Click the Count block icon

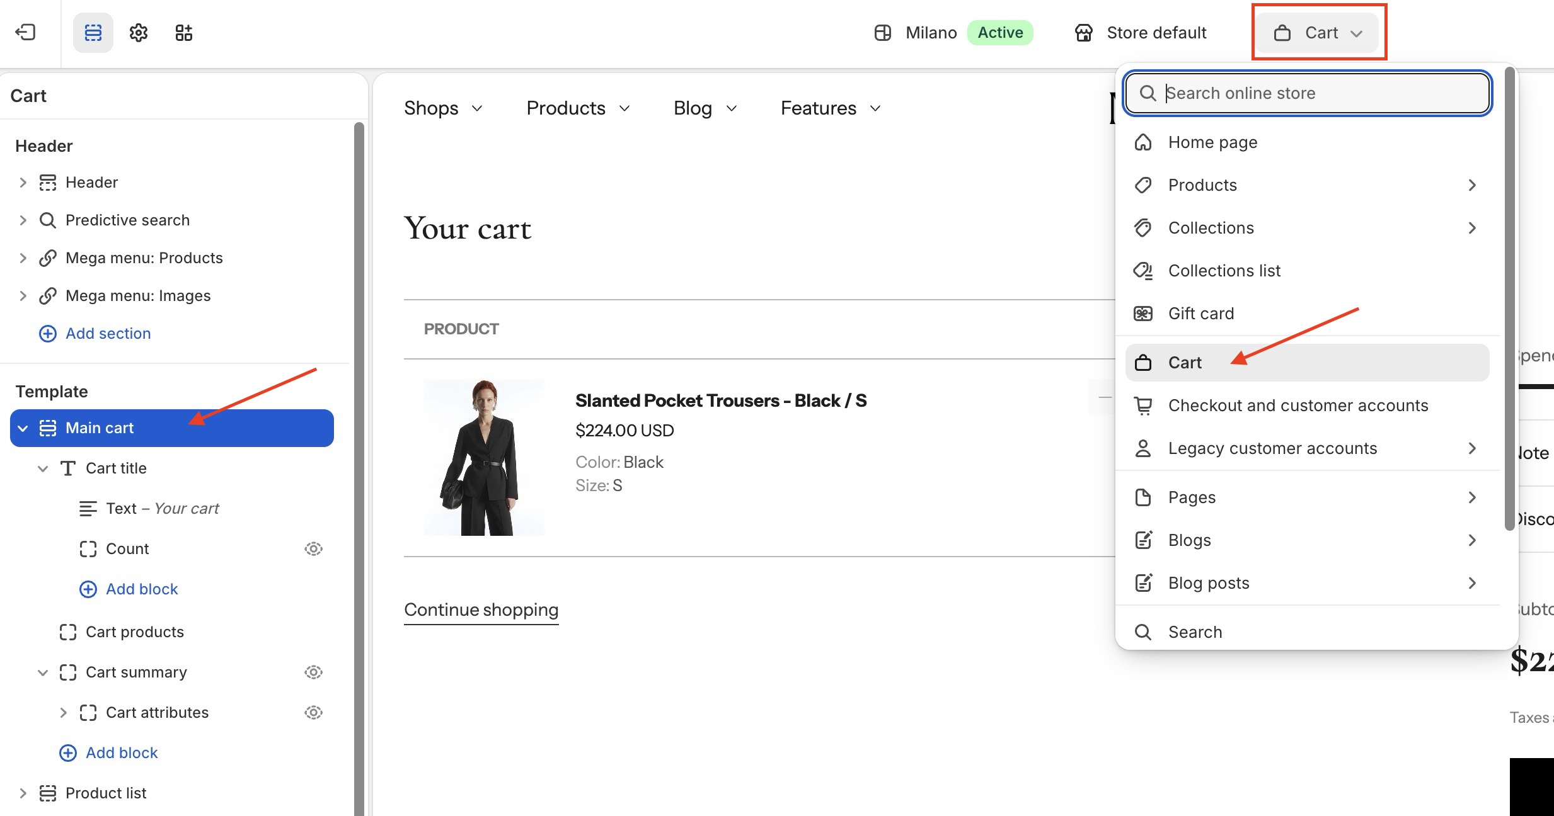coord(88,549)
